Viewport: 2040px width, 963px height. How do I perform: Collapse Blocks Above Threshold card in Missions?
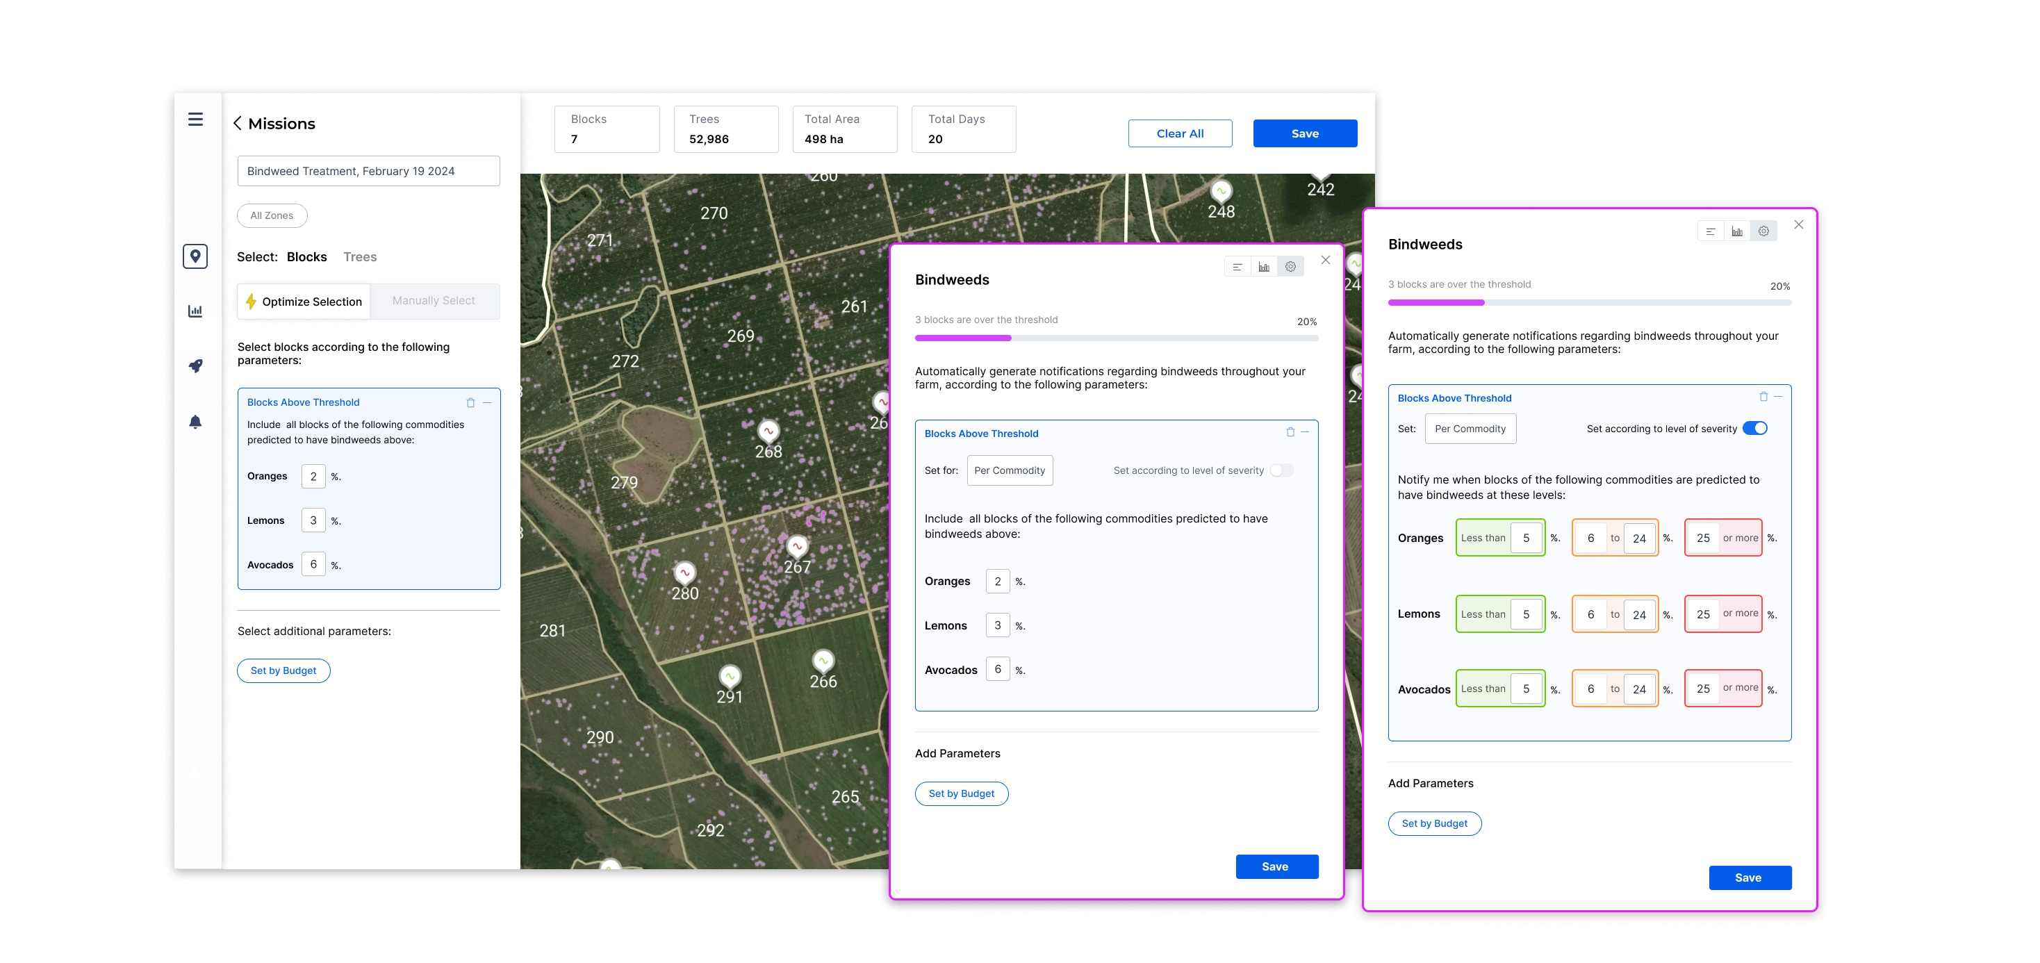click(487, 402)
